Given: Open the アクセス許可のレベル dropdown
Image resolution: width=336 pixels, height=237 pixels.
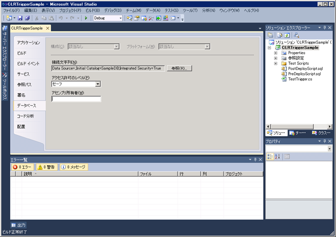Looking at the screenshot, I should [x=98, y=84].
